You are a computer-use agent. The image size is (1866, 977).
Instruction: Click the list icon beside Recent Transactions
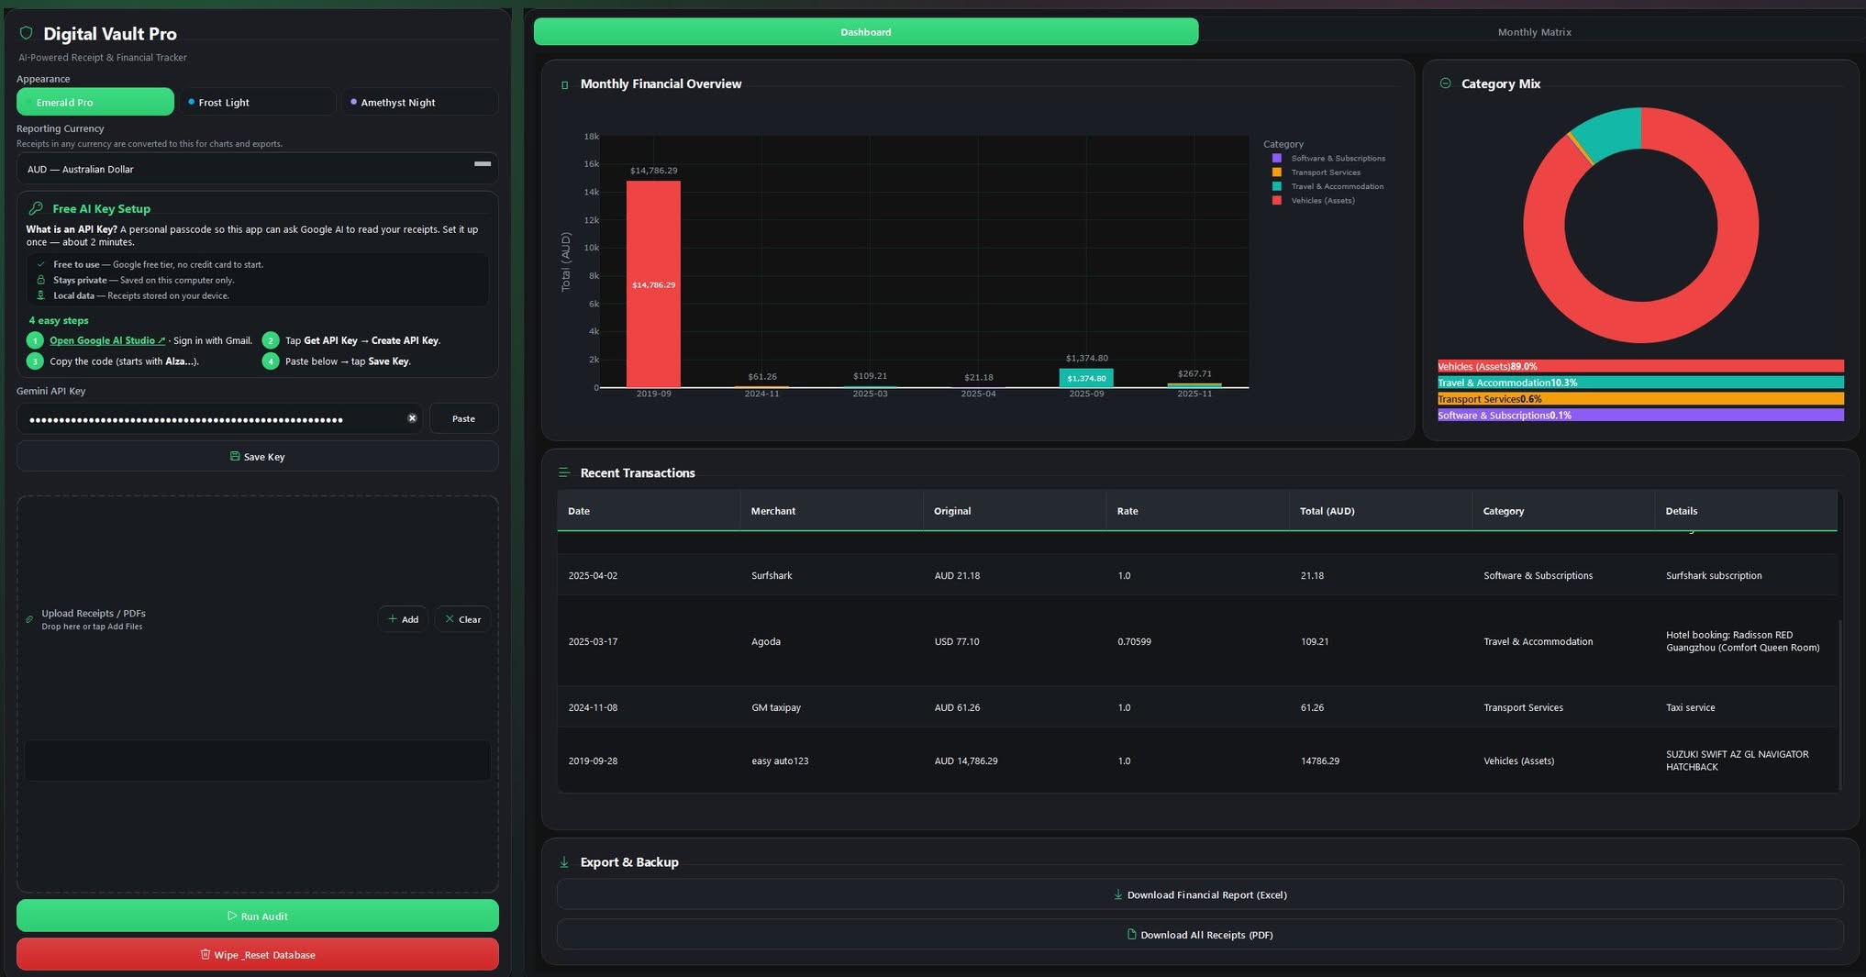click(x=564, y=472)
